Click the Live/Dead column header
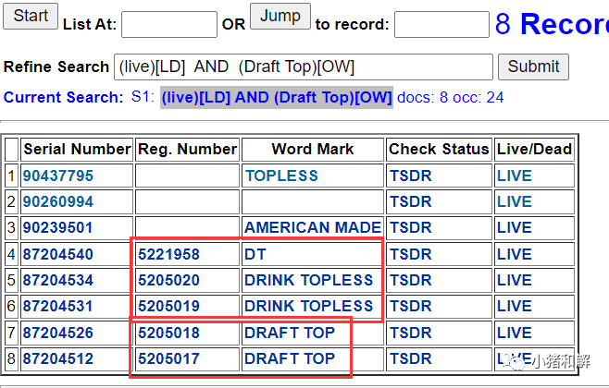 pyautogui.click(x=534, y=150)
